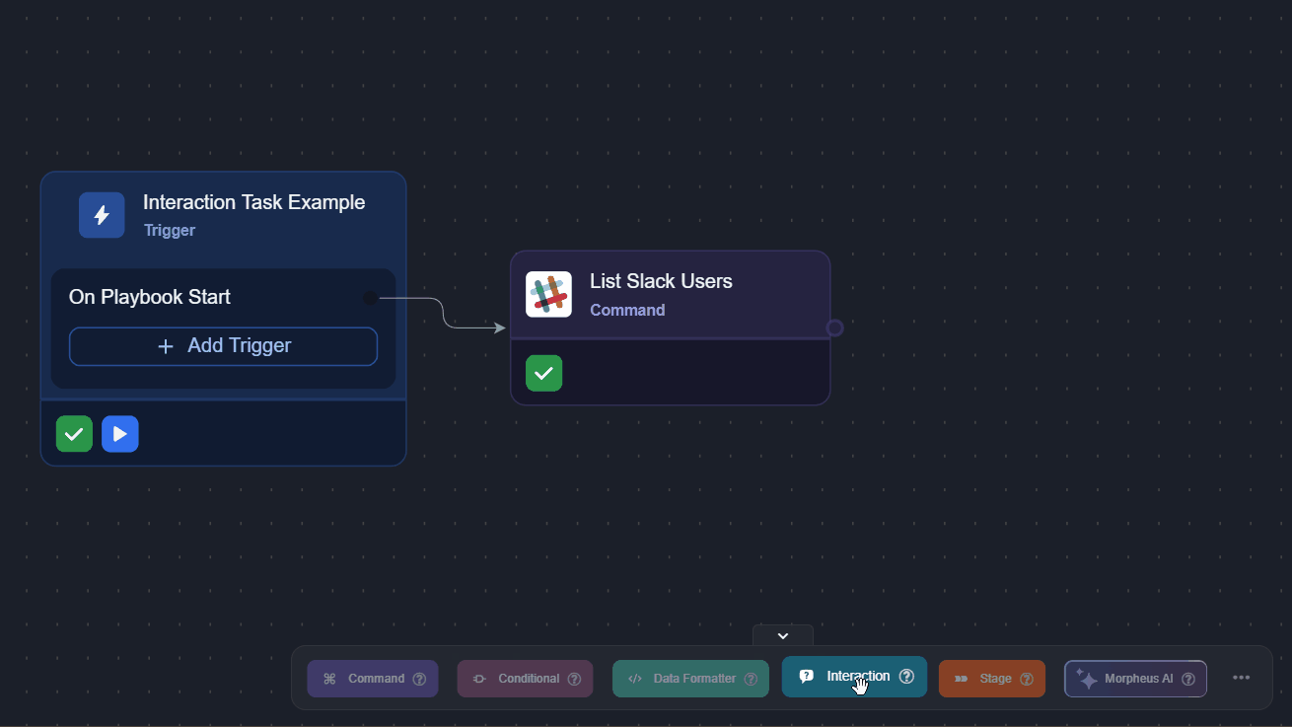1292x727 pixels.
Task: Open the Stage help question mark
Action: tap(1027, 679)
